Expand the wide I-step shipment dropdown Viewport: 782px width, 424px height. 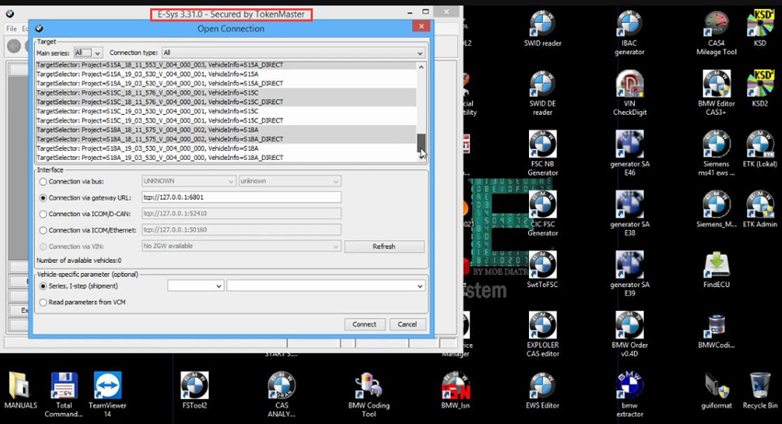(327, 286)
